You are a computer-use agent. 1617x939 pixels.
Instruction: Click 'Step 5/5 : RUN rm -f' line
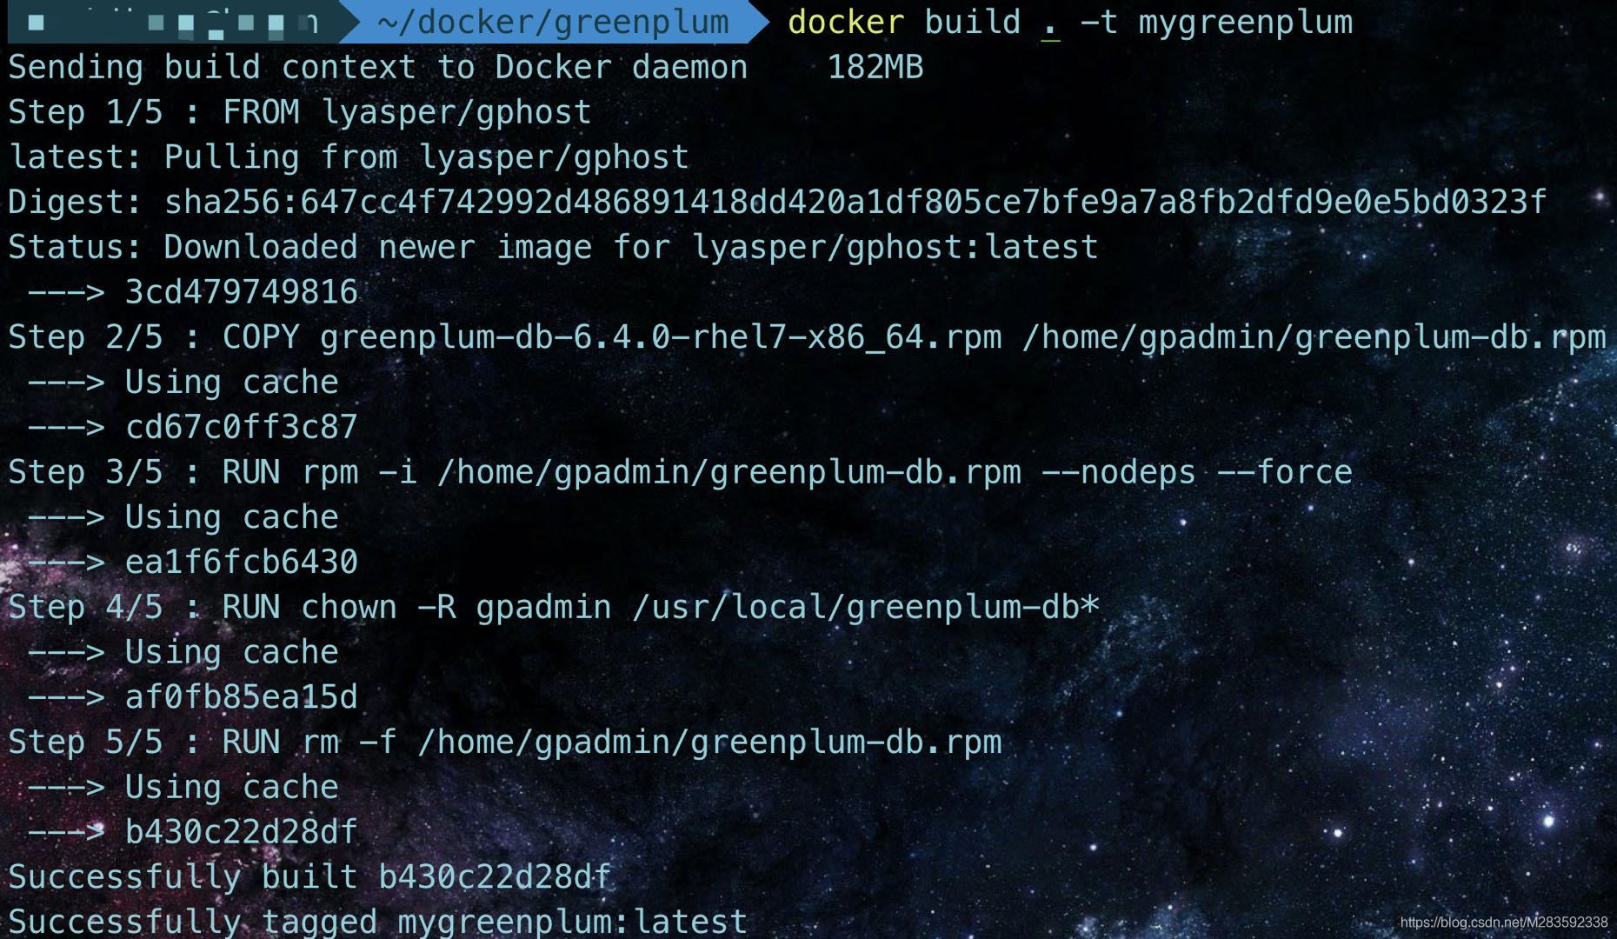pyautogui.click(x=505, y=743)
